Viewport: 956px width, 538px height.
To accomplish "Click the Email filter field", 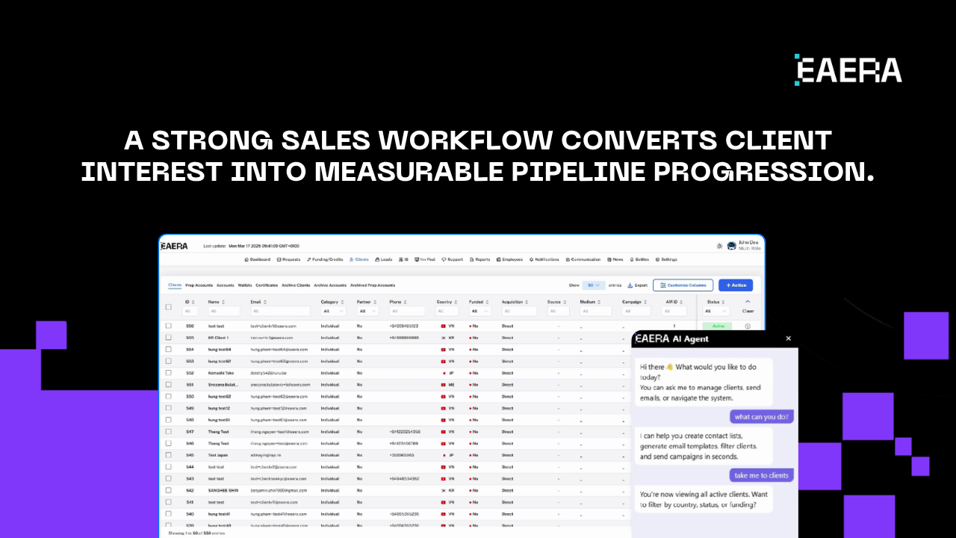I will coord(280,311).
